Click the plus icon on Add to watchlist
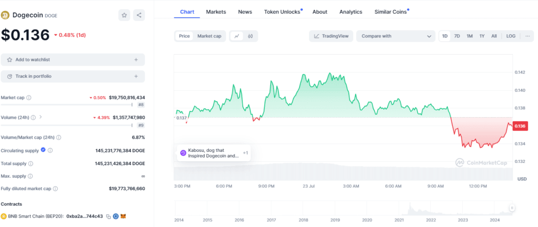538x227 pixels. pyautogui.click(x=136, y=60)
